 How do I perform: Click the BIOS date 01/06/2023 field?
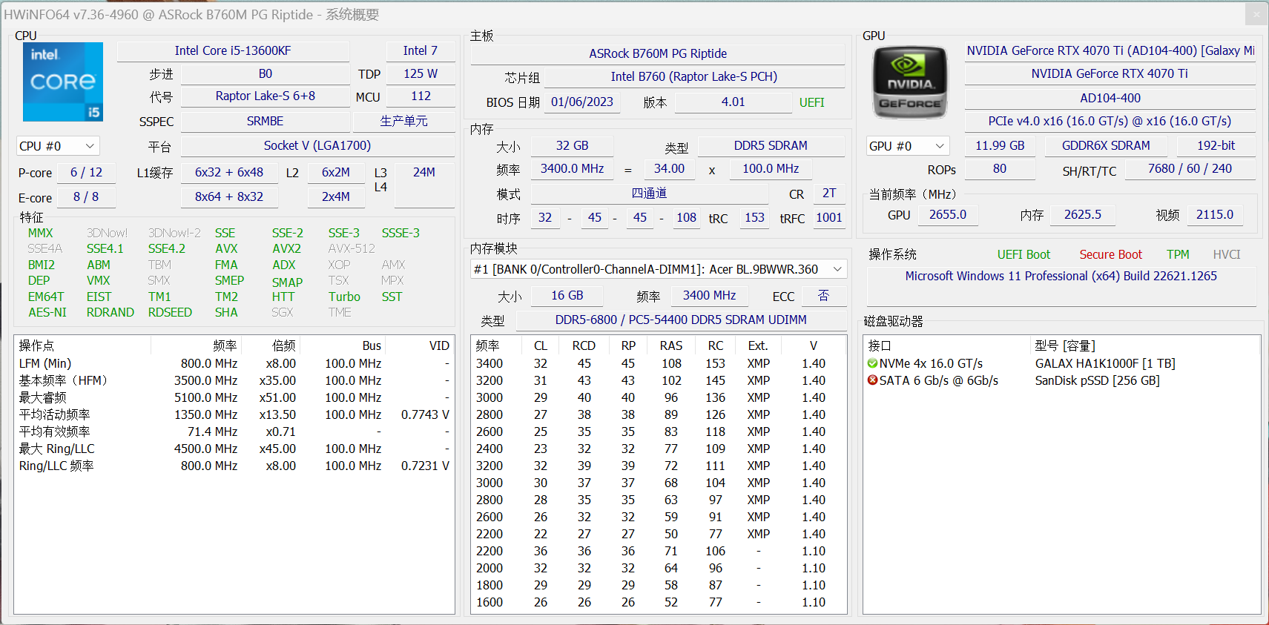pos(582,102)
